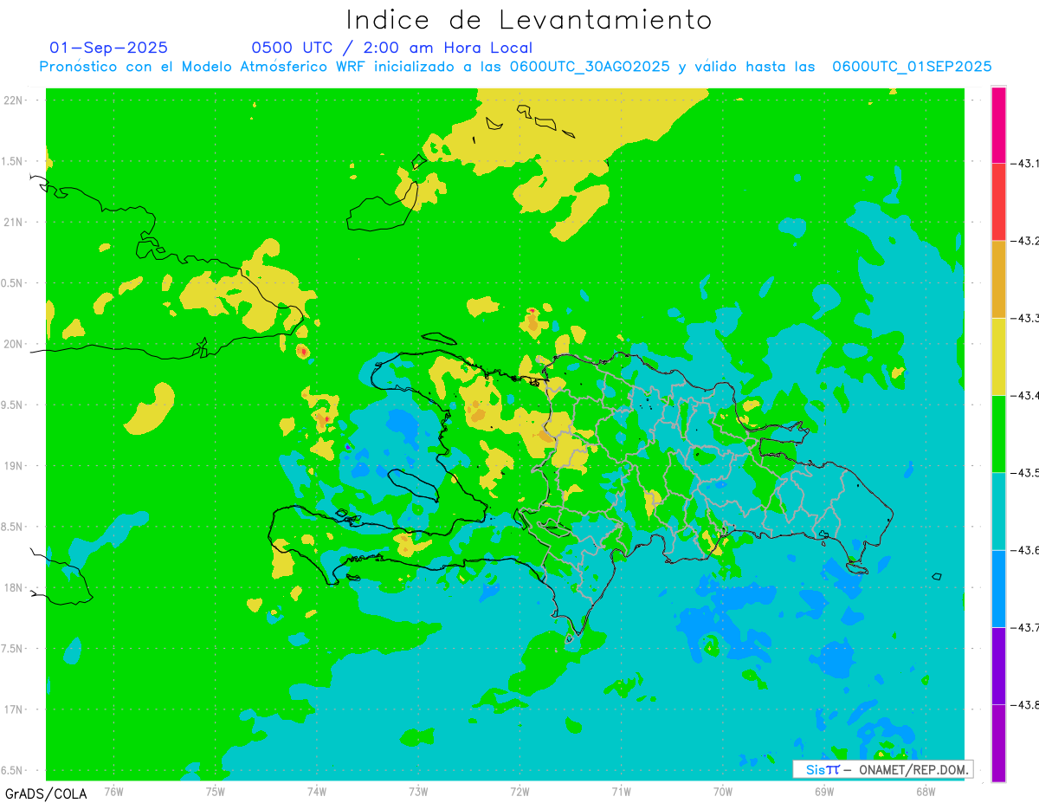1039x803 pixels.
Task: Click the "74W" longitude label
Action: point(316,792)
